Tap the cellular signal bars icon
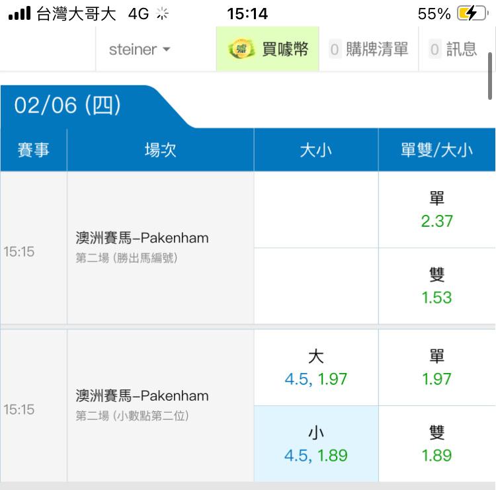 [20, 13]
